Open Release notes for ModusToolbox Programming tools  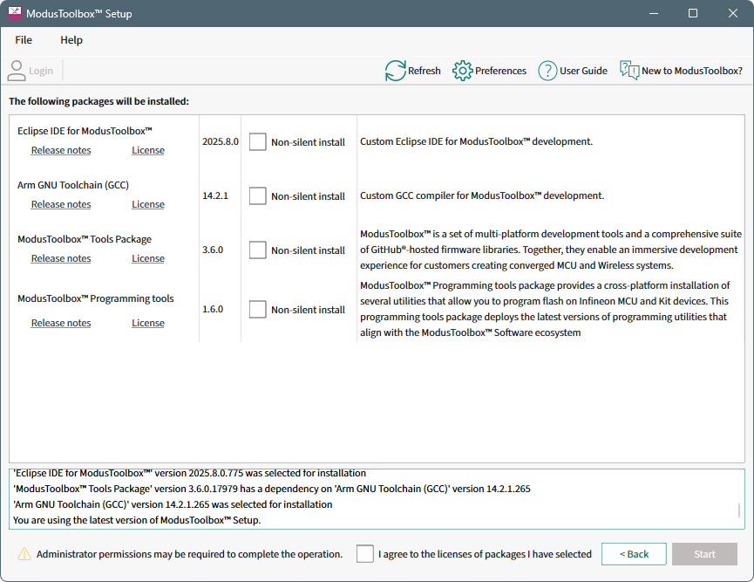pos(61,323)
